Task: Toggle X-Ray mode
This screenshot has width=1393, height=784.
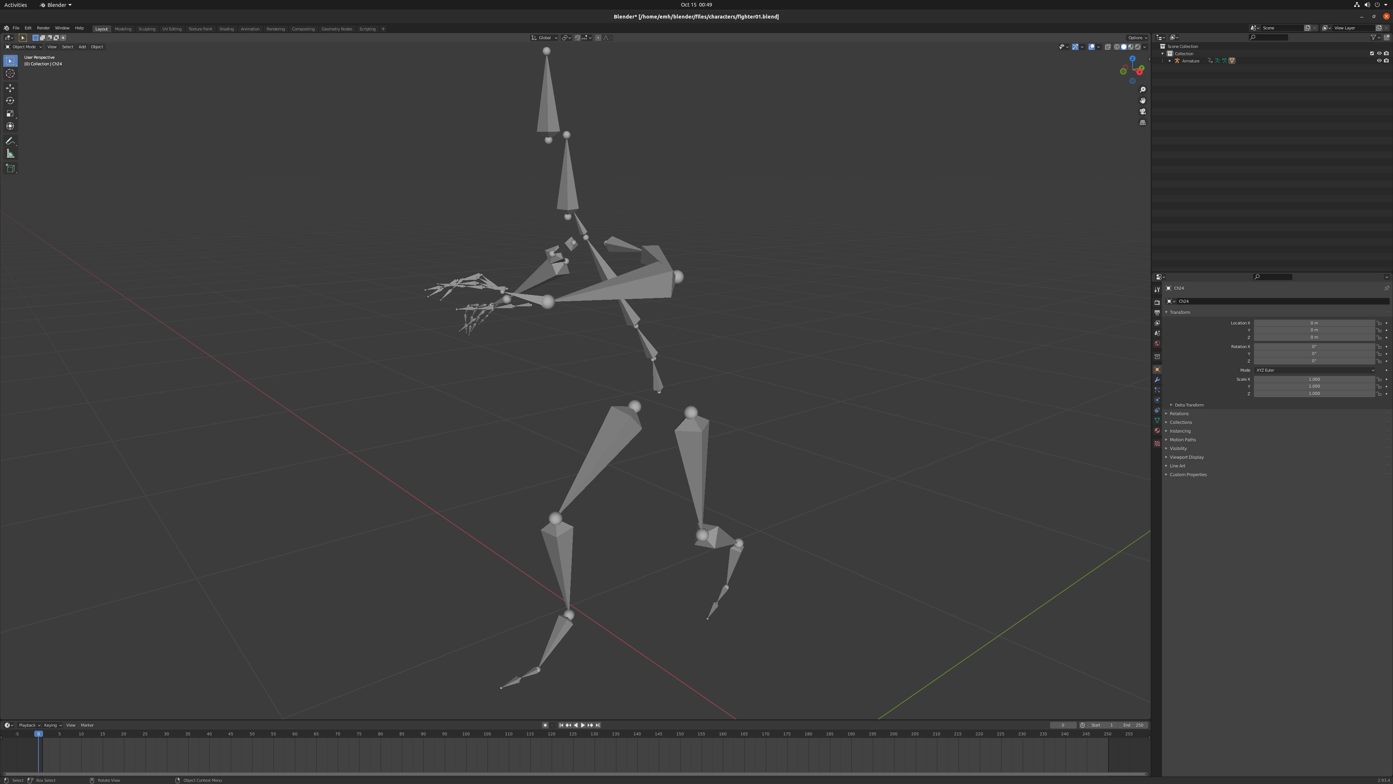Action: pos(1108,47)
